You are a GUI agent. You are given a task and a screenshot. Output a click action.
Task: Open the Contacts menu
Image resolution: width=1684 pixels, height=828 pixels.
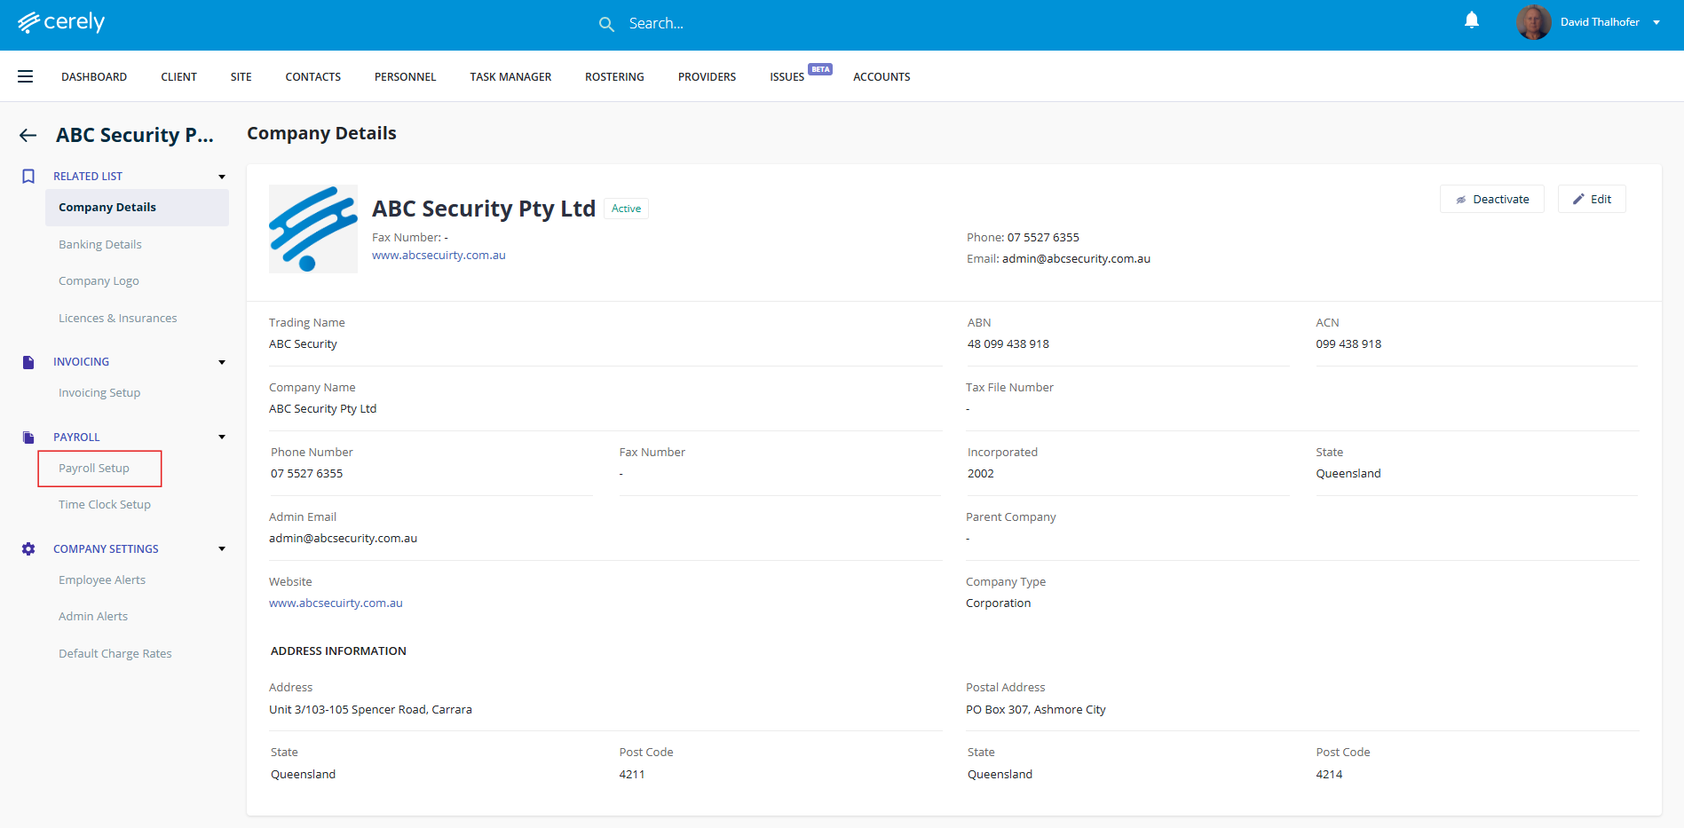313,77
